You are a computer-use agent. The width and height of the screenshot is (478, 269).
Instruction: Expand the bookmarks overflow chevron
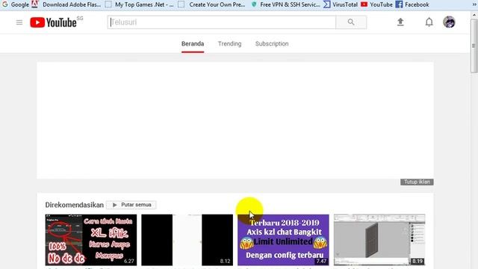(x=474, y=4)
